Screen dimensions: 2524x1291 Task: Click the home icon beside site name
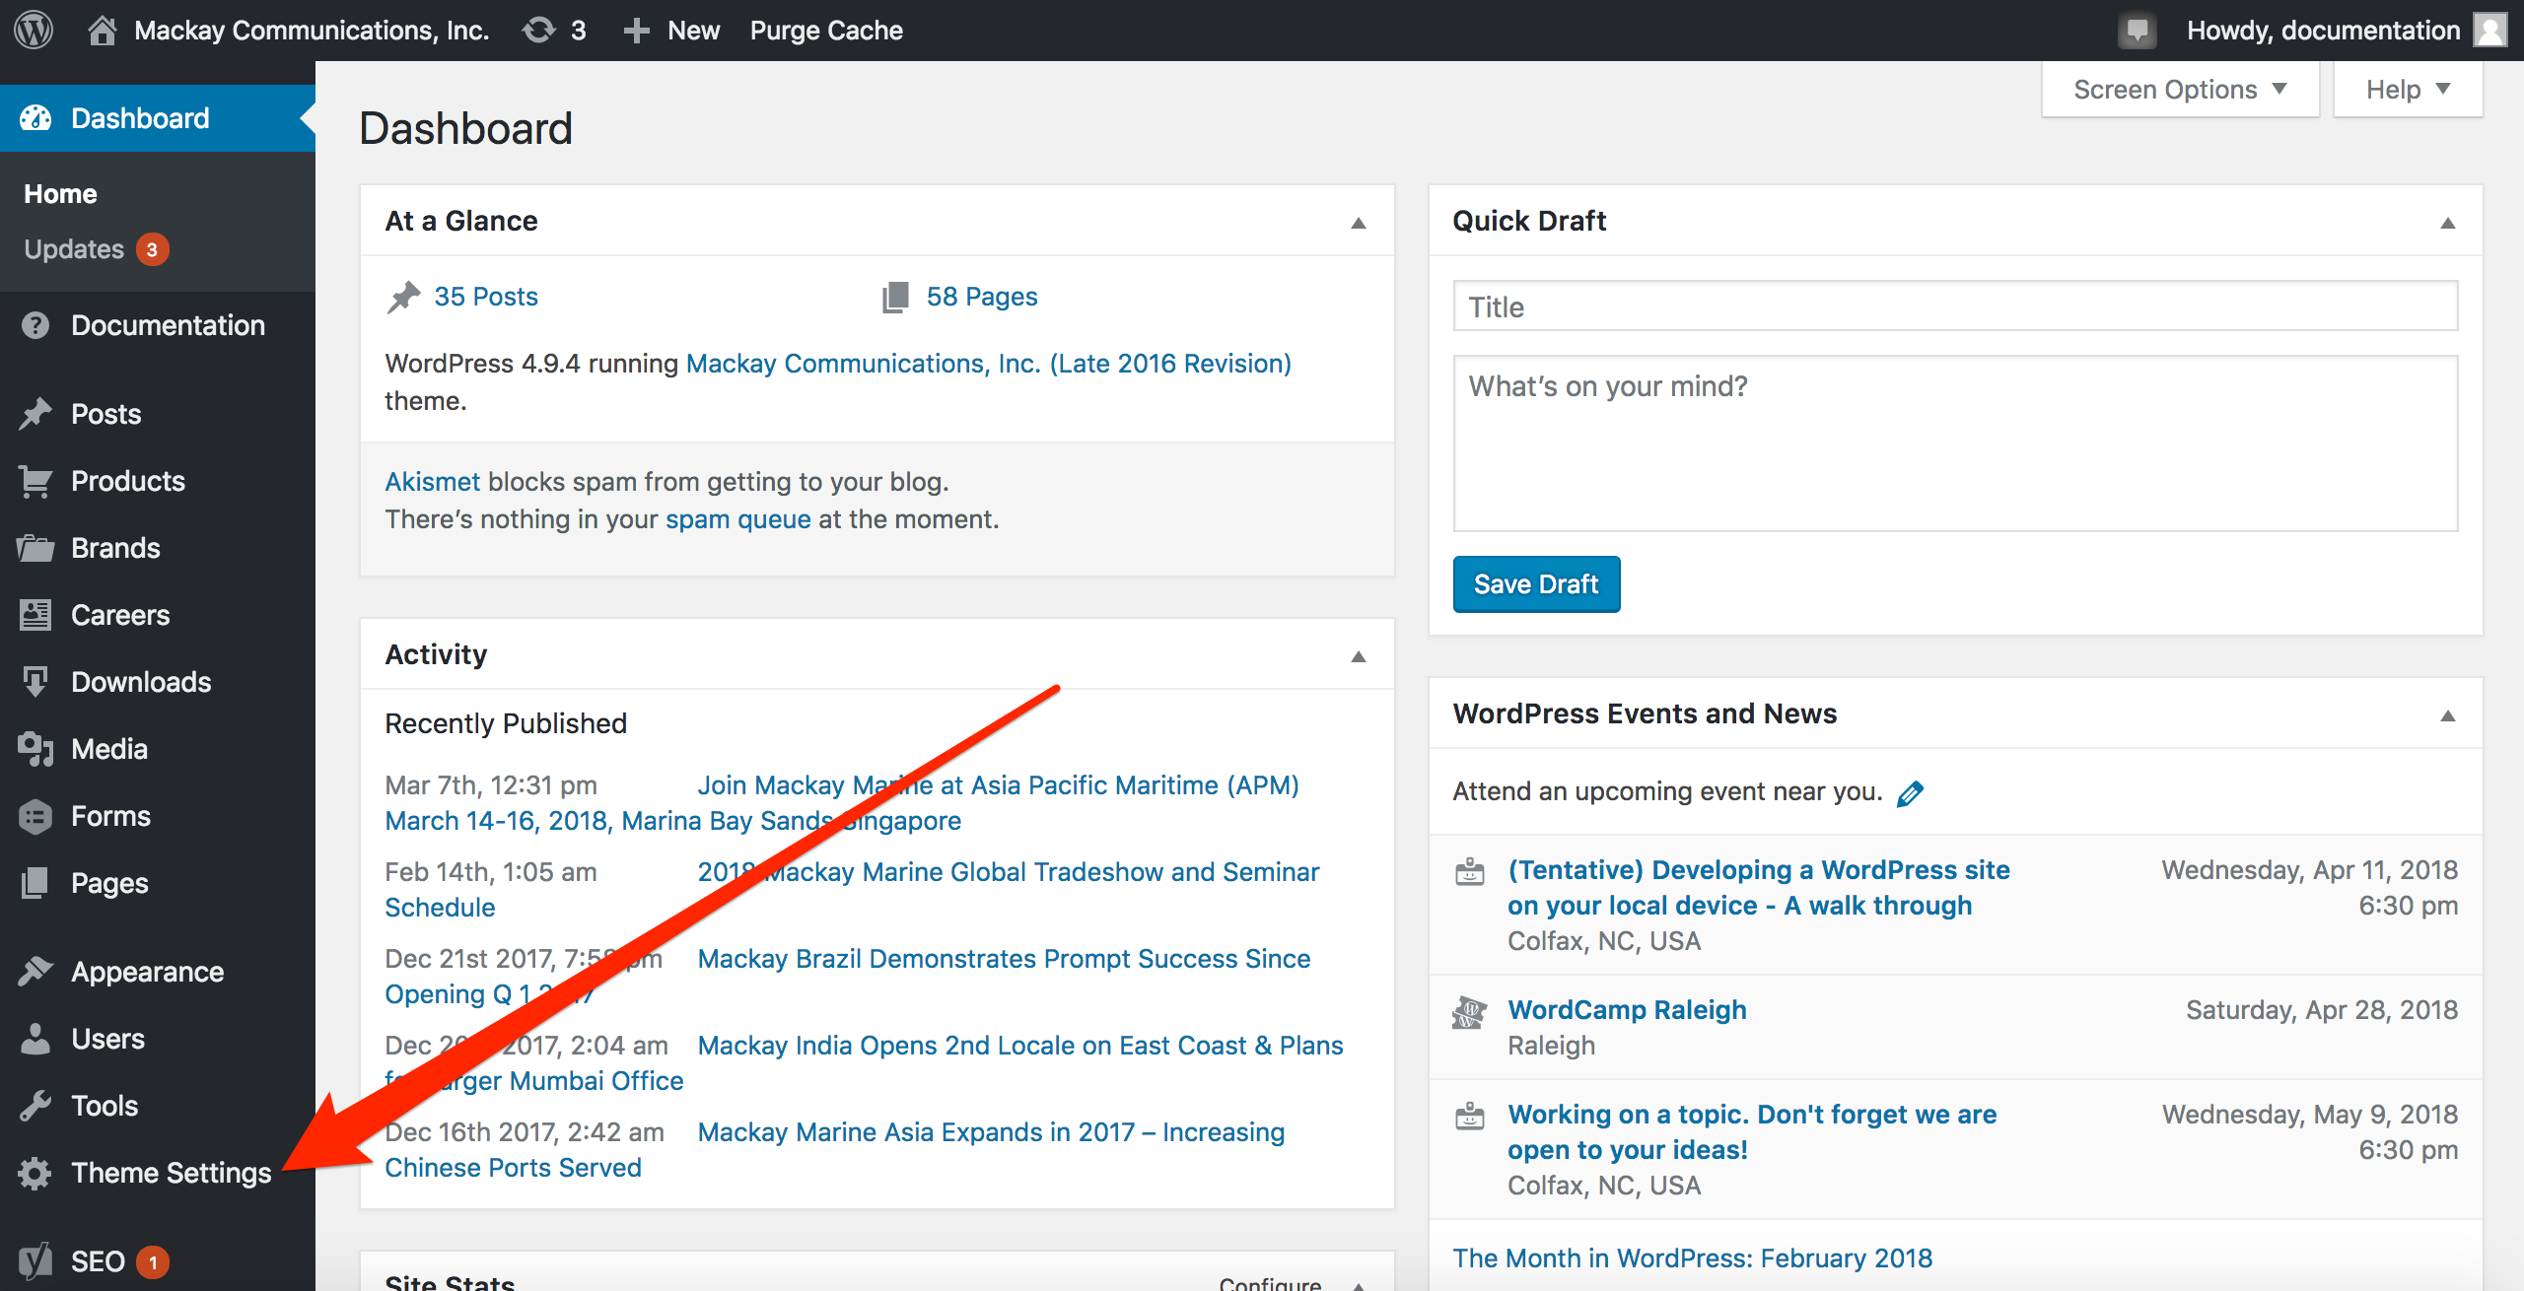tap(102, 31)
